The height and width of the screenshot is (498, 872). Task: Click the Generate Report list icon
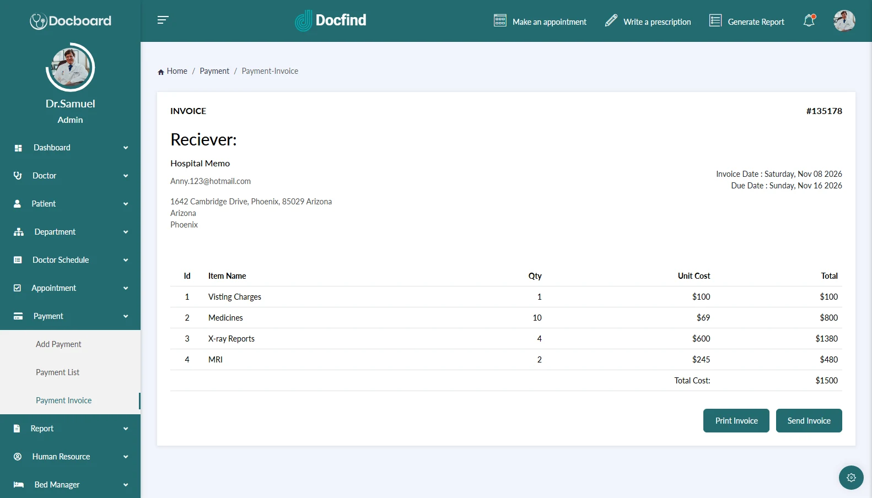[715, 21]
